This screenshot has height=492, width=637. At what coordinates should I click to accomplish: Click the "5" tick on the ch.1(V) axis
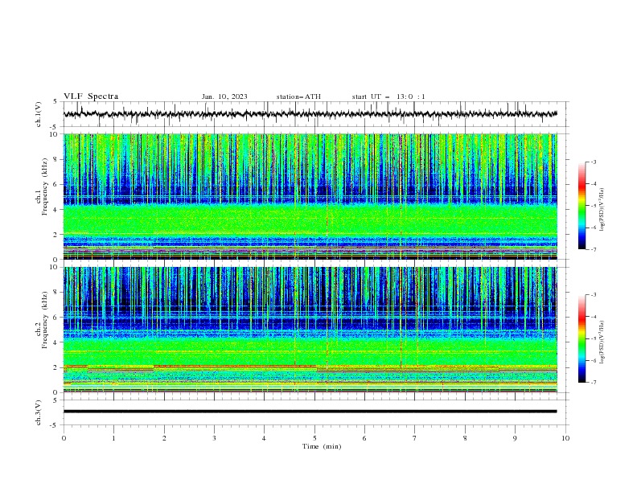55,102
